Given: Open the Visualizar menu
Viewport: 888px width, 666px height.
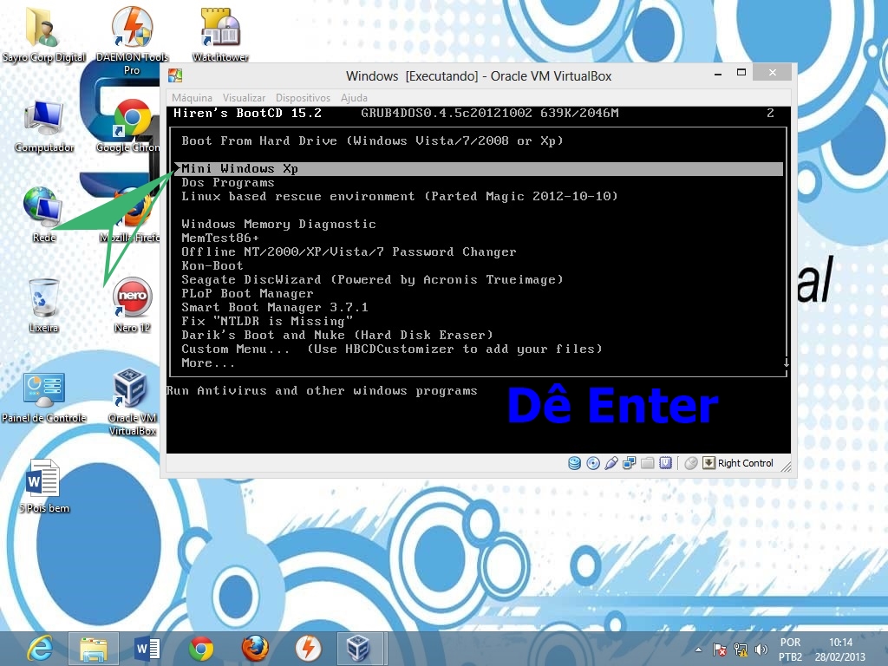Looking at the screenshot, I should point(244,98).
